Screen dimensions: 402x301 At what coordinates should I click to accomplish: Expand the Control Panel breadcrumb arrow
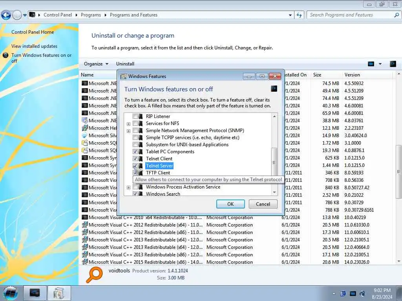(77, 15)
